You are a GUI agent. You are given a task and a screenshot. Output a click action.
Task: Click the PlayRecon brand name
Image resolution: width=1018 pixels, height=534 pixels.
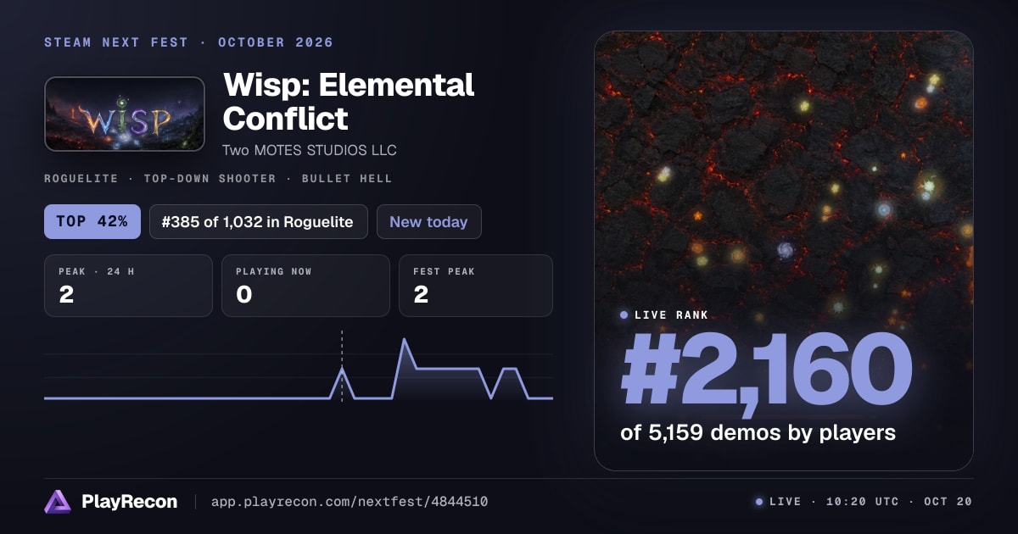click(x=129, y=502)
